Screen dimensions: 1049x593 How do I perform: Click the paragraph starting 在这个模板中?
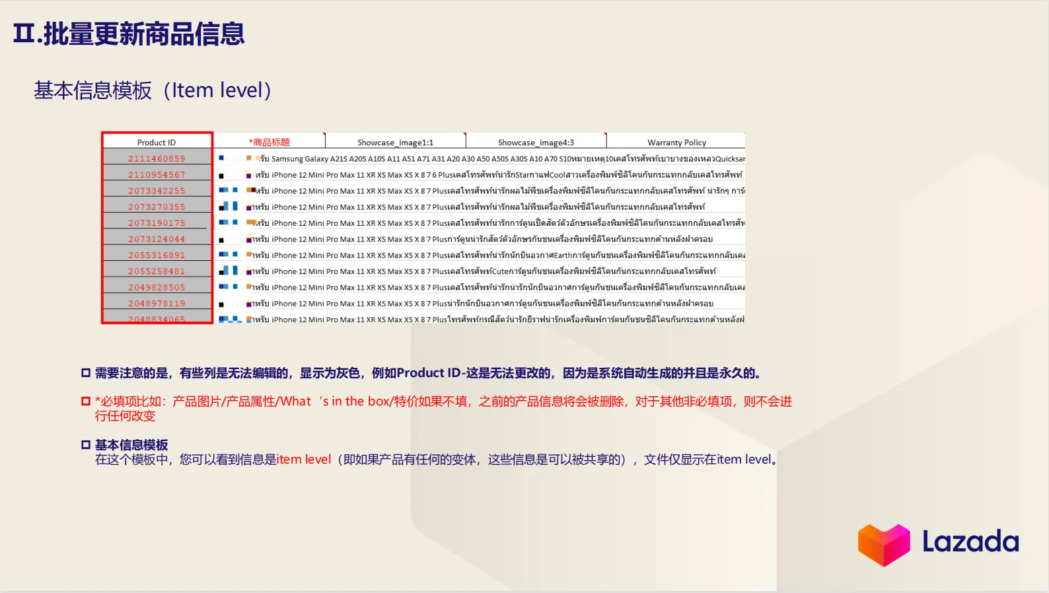coord(436,460)
